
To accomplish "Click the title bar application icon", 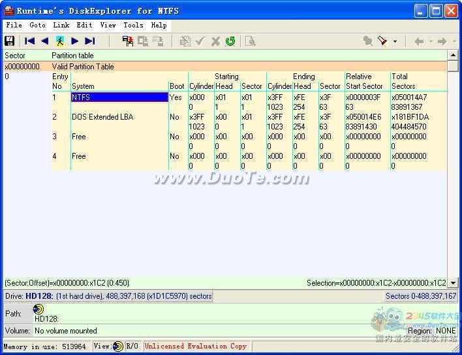I will click(x=9, y=11).
